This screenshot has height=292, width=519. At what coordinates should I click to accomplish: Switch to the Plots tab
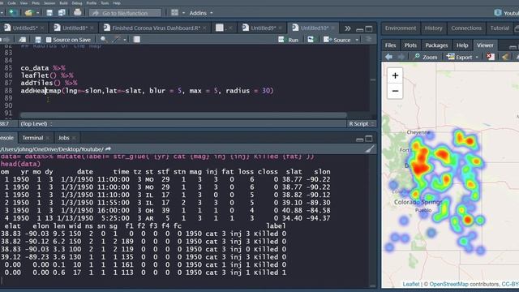(410, 45)
